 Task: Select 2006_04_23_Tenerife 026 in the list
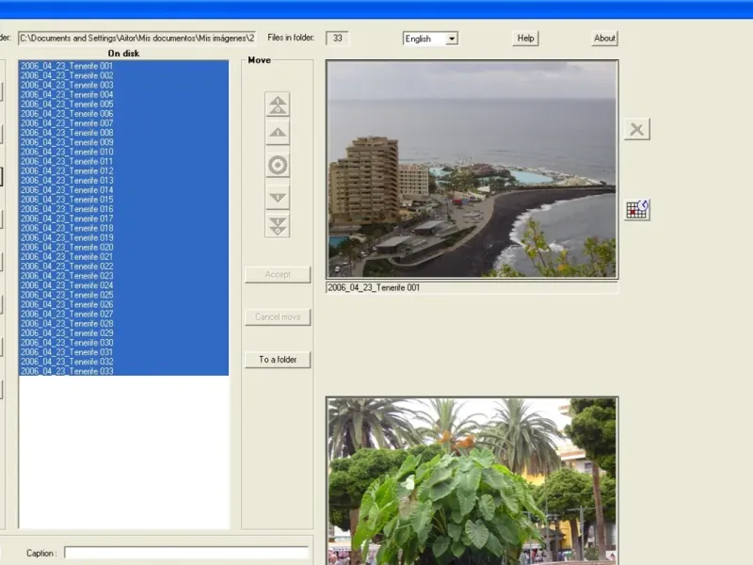[x=123, y=304]
